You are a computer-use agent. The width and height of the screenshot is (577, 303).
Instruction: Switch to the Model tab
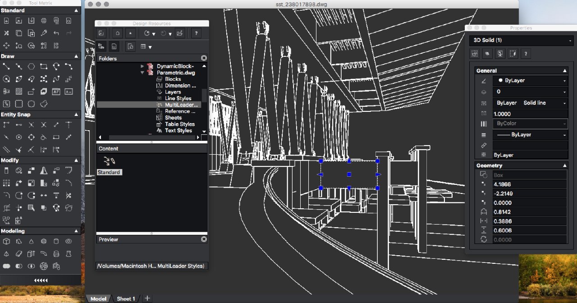point(98,298)
